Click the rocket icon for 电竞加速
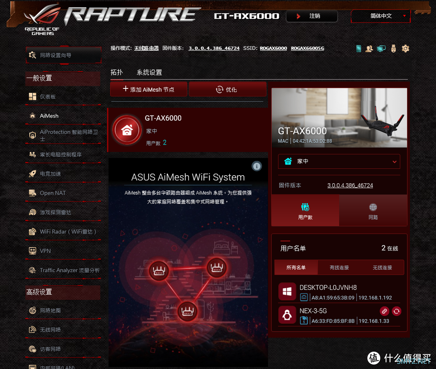 point(33,174)
